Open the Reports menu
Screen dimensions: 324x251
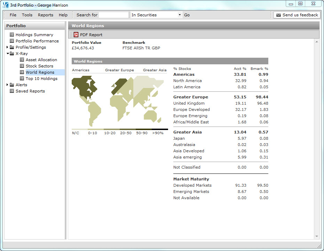point(46,15)
